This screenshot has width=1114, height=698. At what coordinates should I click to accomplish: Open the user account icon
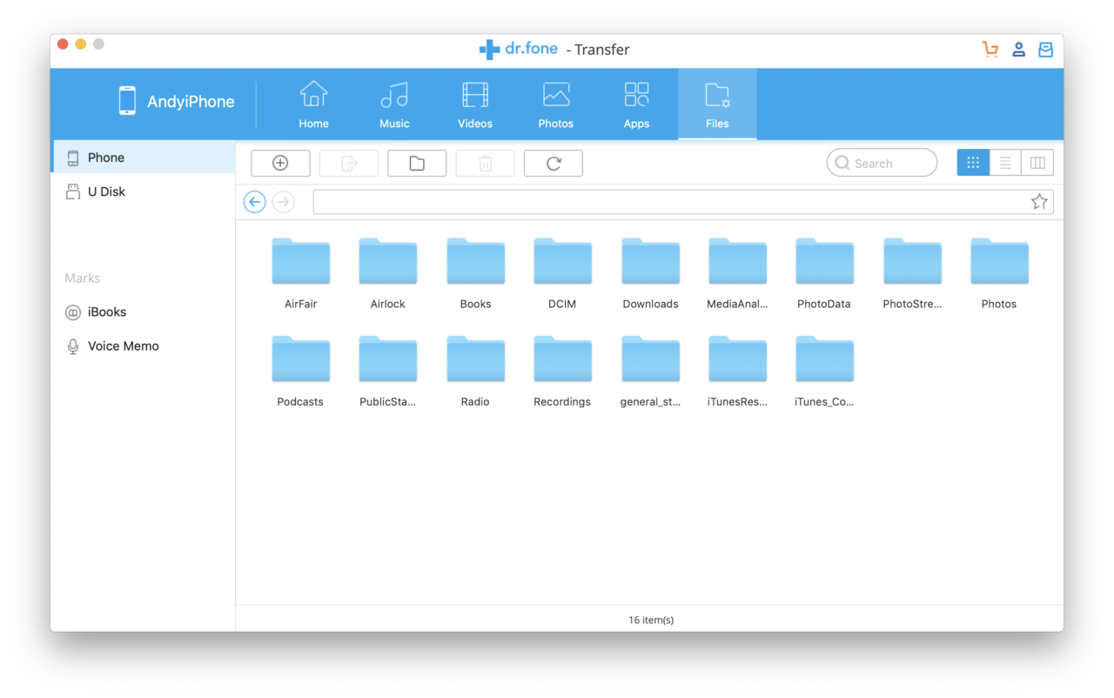tap(1018, 50)
